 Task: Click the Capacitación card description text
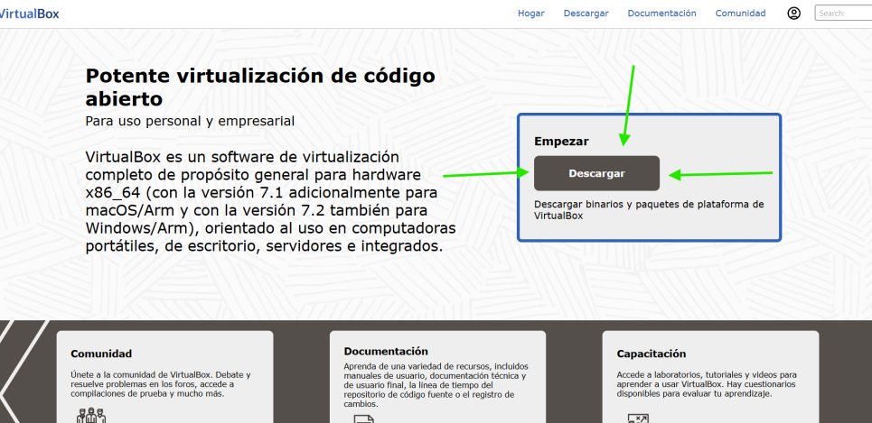[706, 384]
